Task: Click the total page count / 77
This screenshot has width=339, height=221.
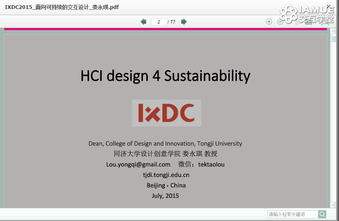Action: 171,22
